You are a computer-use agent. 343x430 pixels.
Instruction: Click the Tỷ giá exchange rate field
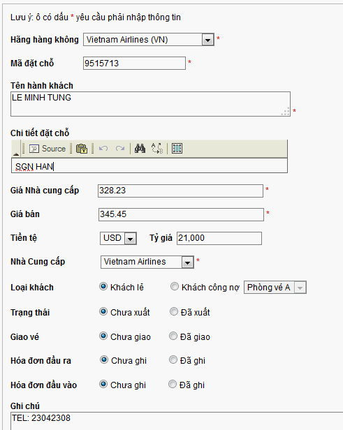tap(219, 238)
